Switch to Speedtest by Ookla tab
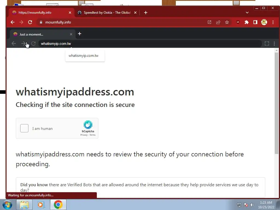 107,13
